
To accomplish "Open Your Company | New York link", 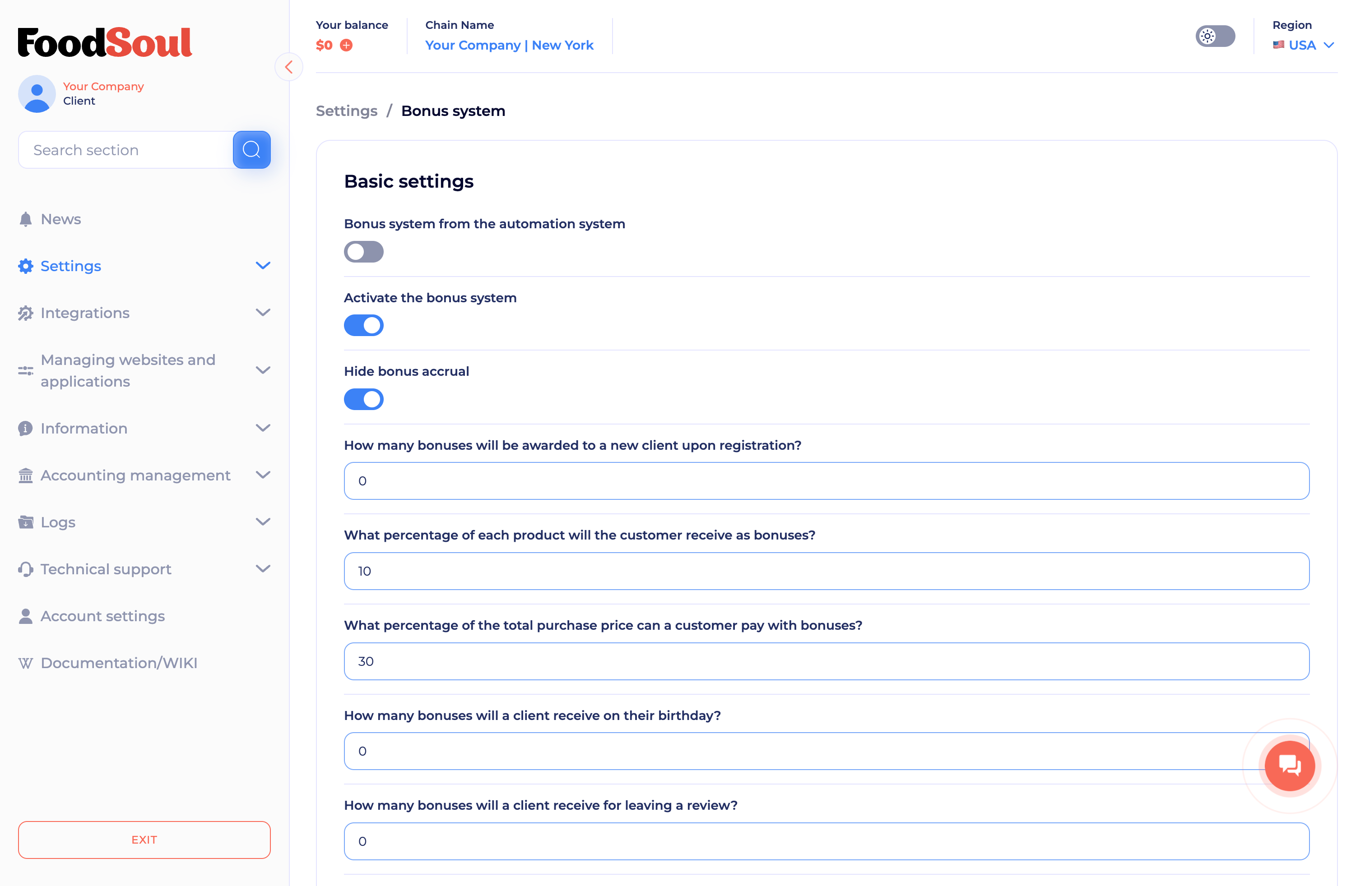I will 509,45.
